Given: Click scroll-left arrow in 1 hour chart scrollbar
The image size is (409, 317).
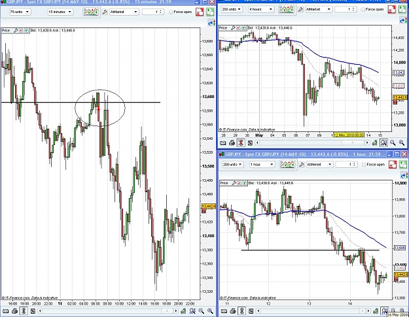Looking at the screenshot, I should pyautogui.click(x=258, y=310).
